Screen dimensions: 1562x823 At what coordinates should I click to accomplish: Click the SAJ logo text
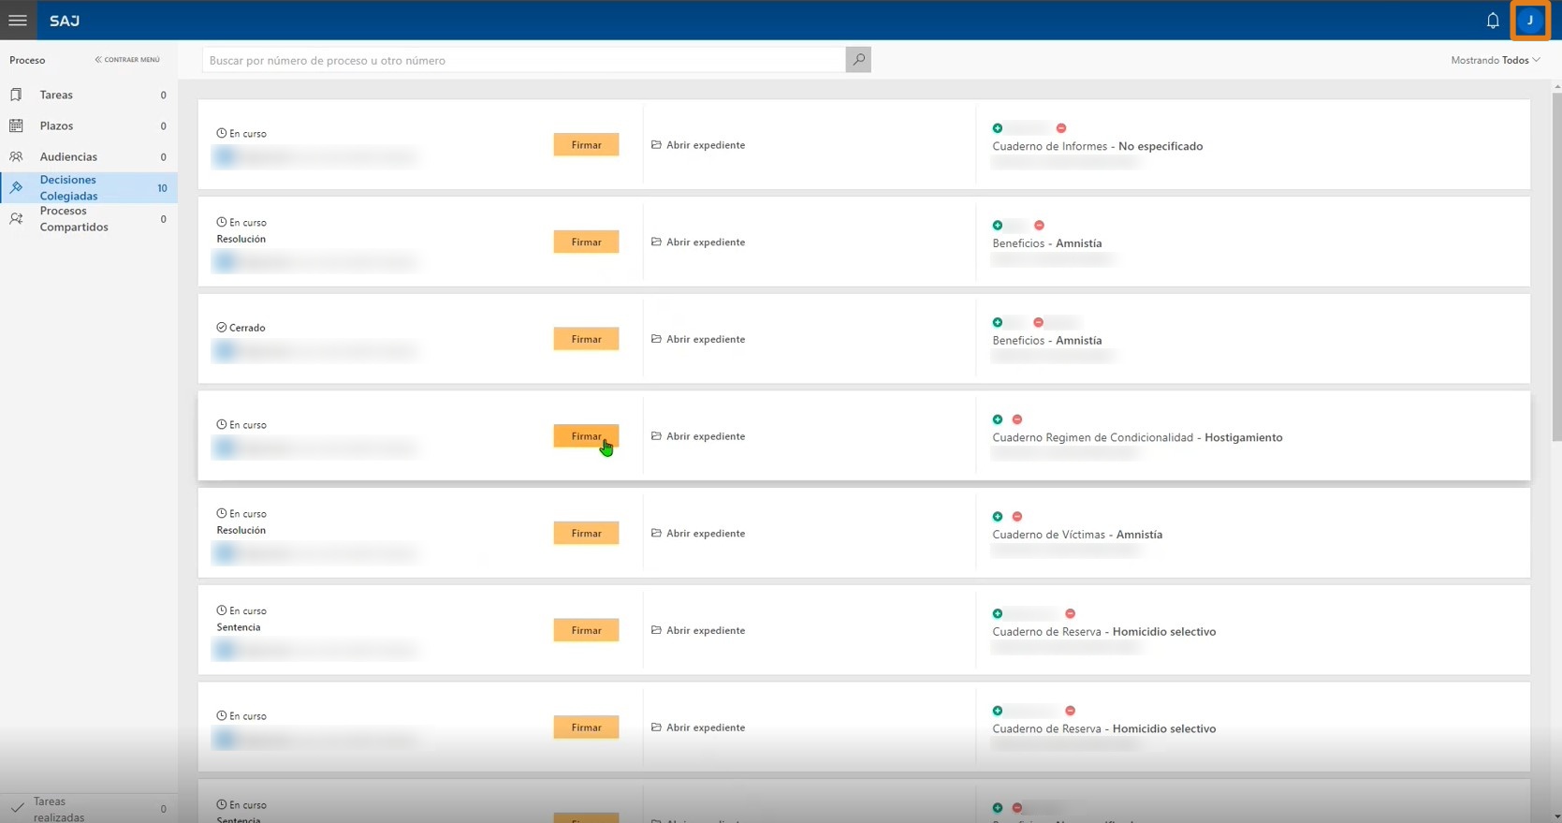[x=65, y=21]
